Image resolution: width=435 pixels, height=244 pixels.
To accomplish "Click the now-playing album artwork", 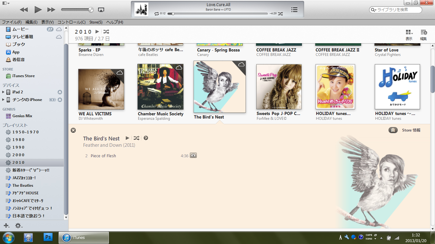I will point(141,10).
